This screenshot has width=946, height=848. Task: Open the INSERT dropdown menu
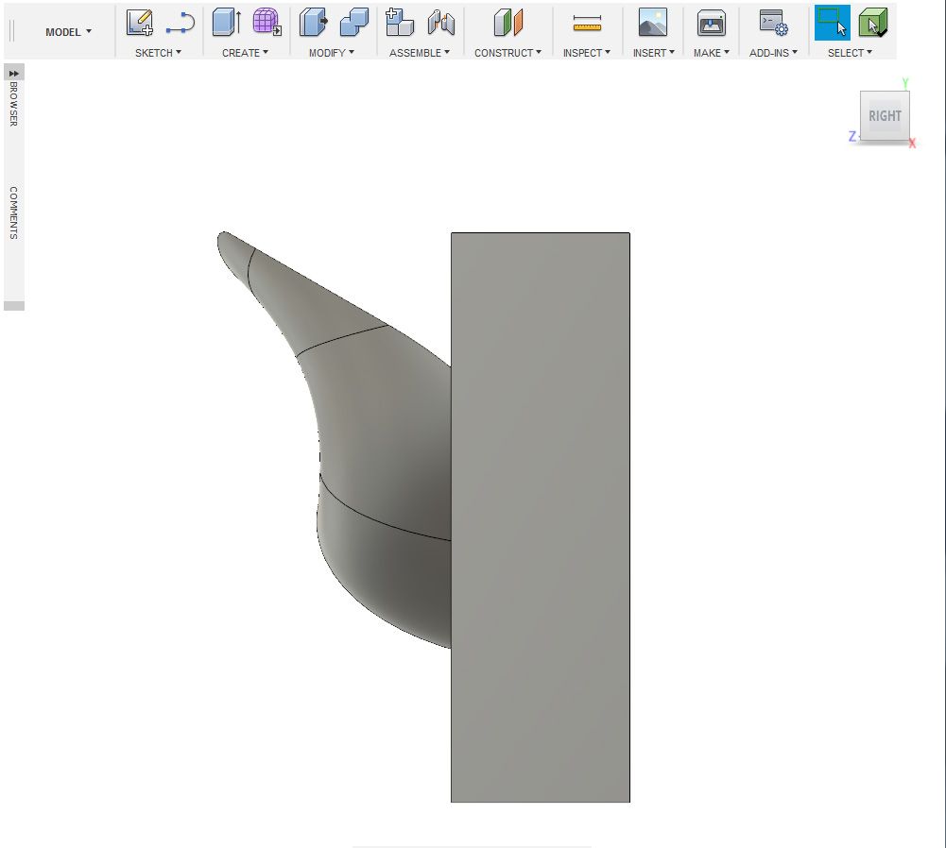tap(653, 53)
